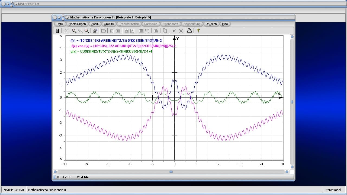The image size is (347, 195).
Task: Click the stacked pages toolbar icon
Action: 165,31
